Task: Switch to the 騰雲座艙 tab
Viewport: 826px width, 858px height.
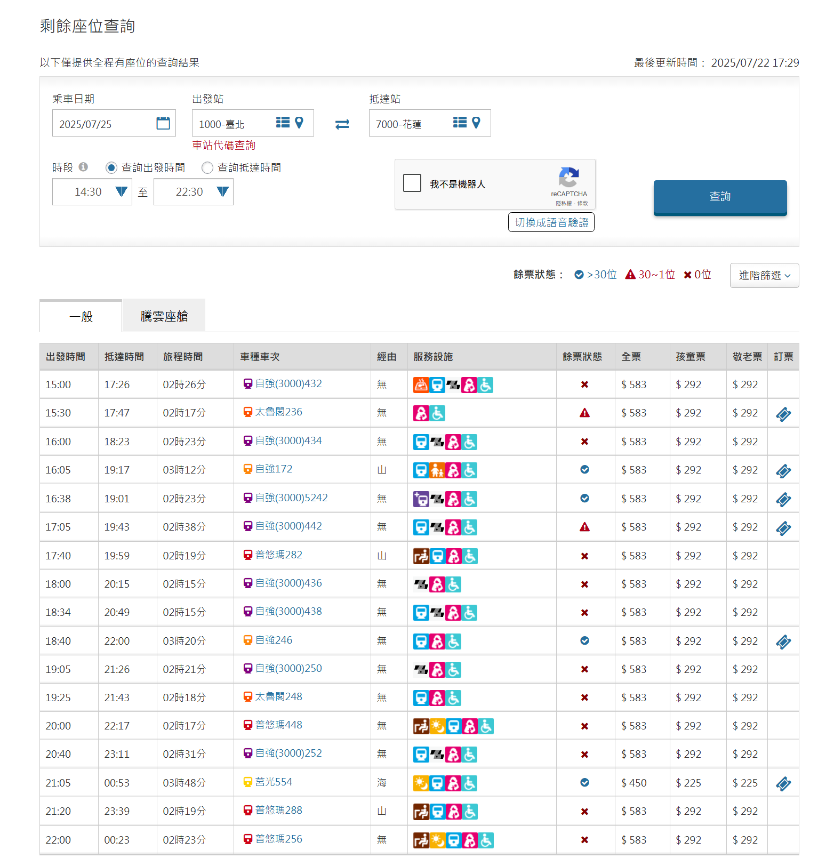Action: coord(164,316)
